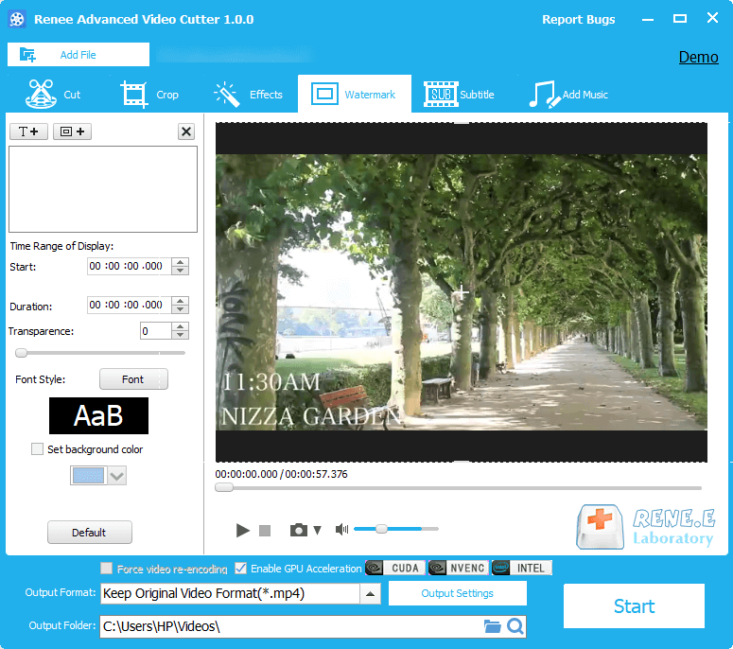Mute audio with the speaker icon
This screenshot has width=733, height=649.
[x=341, y=529]
